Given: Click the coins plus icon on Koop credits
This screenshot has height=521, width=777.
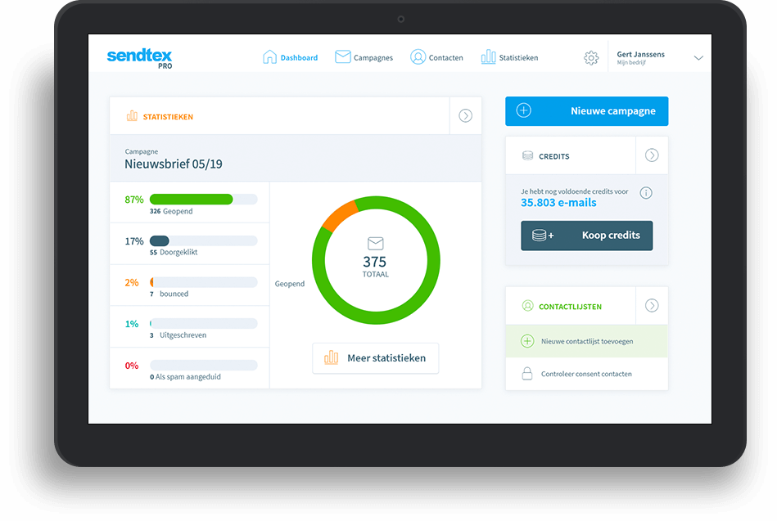Looking at the screenshot, I should pyautogui.click(x=543, y=236).
